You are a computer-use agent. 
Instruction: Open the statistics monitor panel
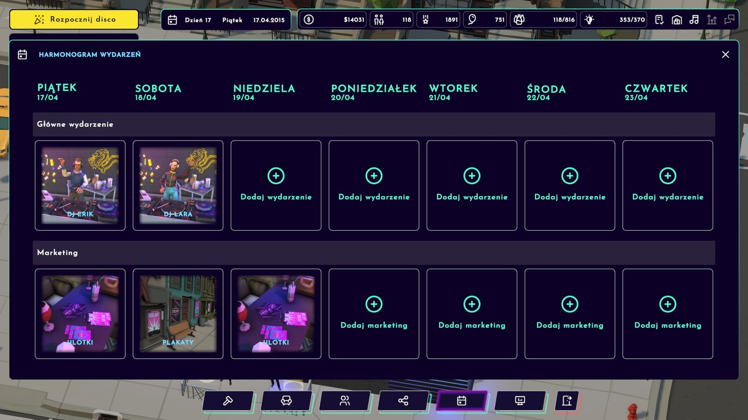tap(520, 401)
